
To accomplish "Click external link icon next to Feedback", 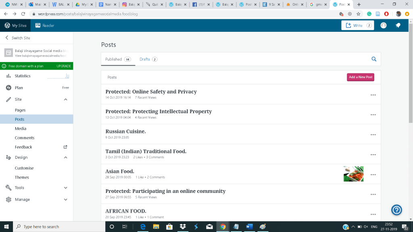I will (x=65, y=147).
